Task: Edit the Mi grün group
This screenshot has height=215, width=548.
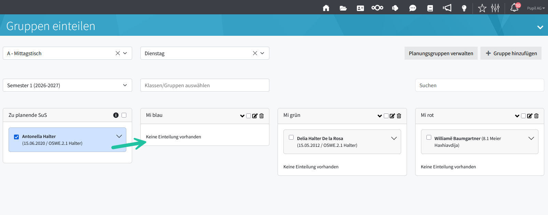Action: (x=392, y=116)
